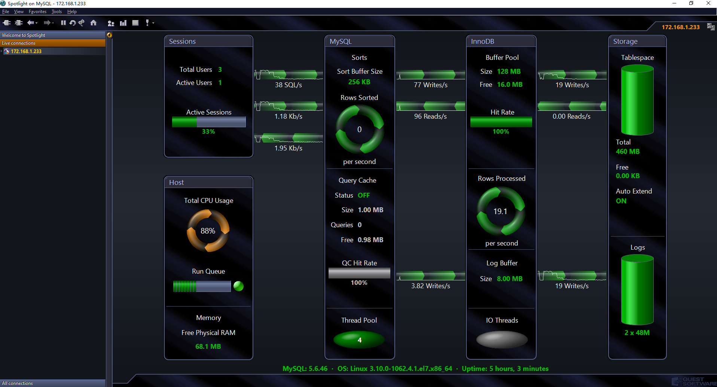
Task: Click the Query Cache Status OFF value
Action: click(x=364, y=195)
